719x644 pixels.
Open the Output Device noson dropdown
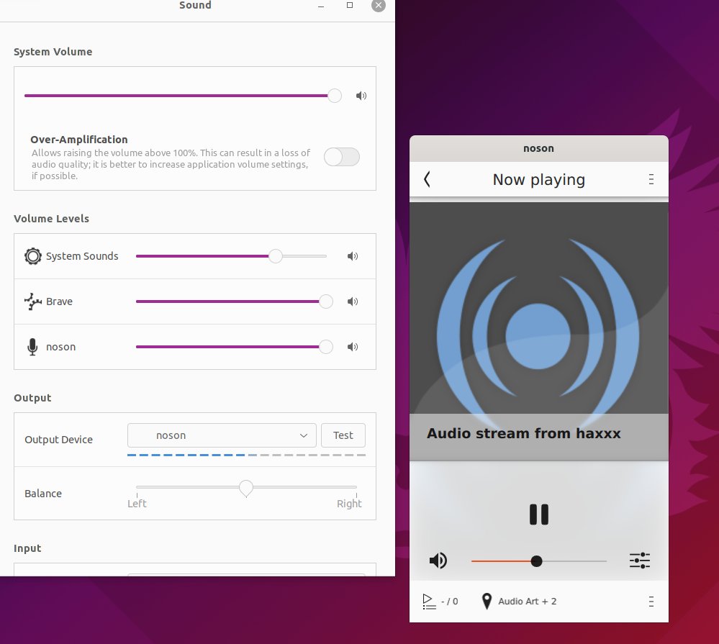pyautogui.click(x=222, y=435)
